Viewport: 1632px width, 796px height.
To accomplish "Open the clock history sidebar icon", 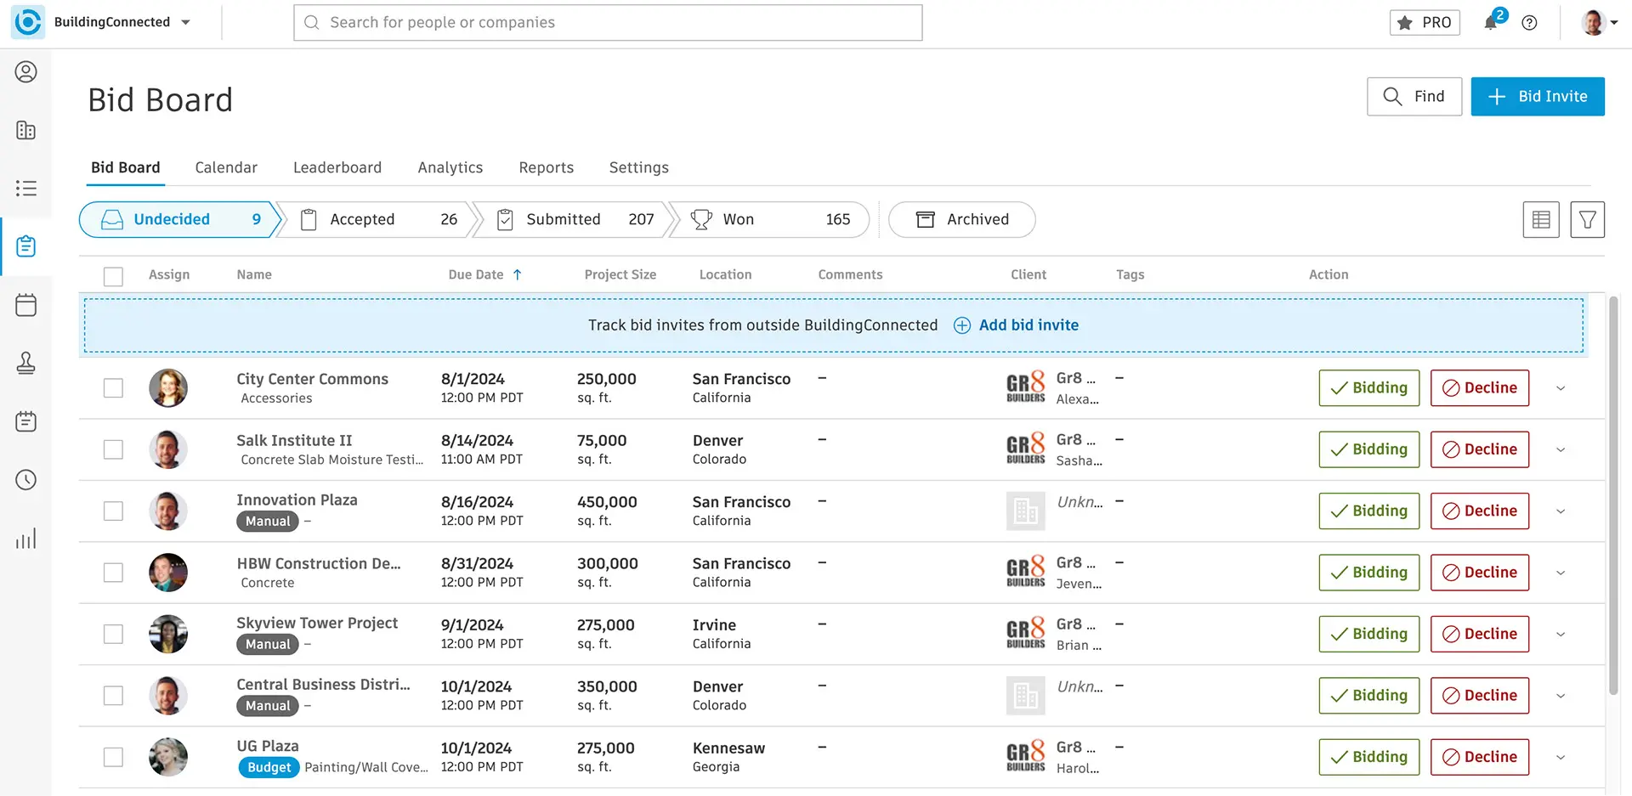I will coord(26,480).
